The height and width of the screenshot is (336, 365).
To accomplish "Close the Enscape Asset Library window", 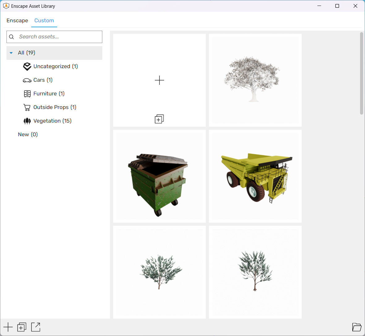I will [355, 6].
